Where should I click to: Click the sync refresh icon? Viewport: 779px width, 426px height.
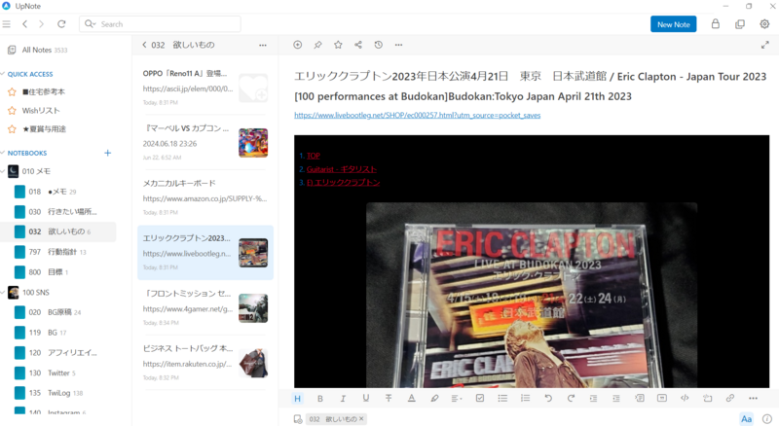pos(61,24)
